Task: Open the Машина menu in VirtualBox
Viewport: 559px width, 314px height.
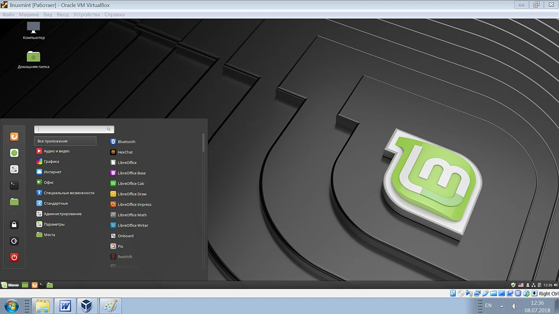Action: (x=29, y=15)
